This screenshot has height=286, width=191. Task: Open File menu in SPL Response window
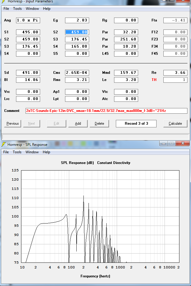6,152
